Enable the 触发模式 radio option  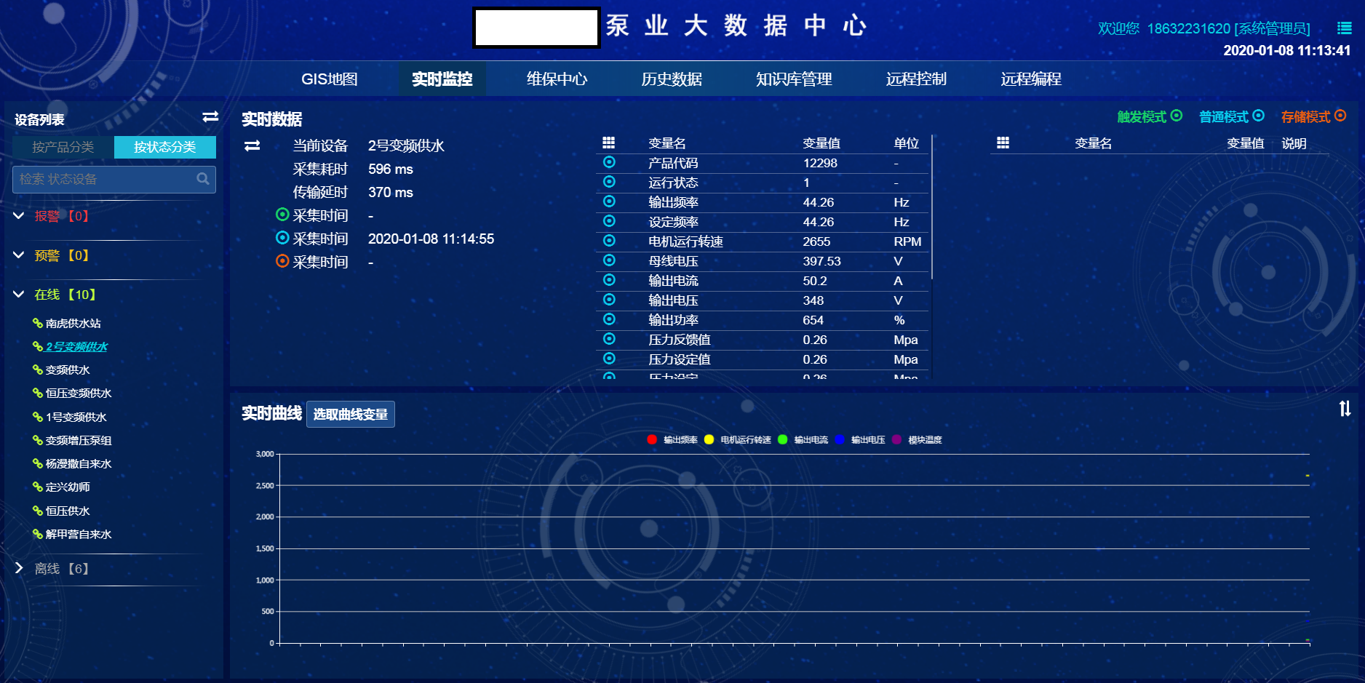pos(1178,116)
